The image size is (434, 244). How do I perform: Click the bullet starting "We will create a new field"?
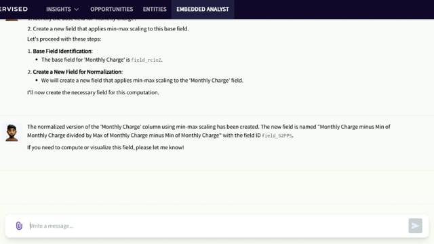tap(142, 81)
